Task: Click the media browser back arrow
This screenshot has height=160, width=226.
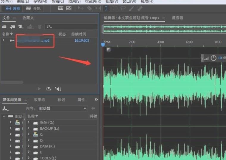Action: (93, 108)
